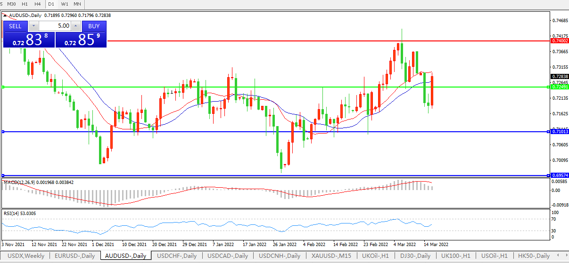This screenshot has height=263, width=569.
Task: Select the H4 timeframe button
Action: pos(38,4)
